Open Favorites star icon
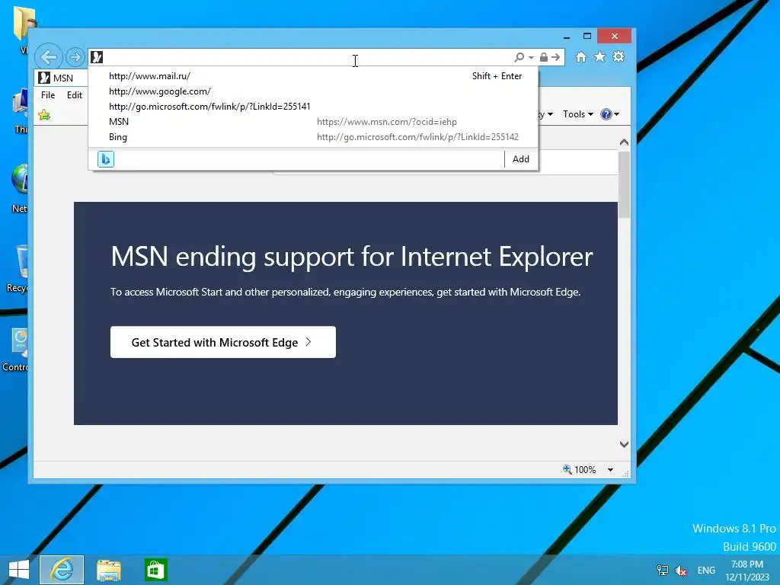This screenshot has width=780, height=585. [600, 56]
